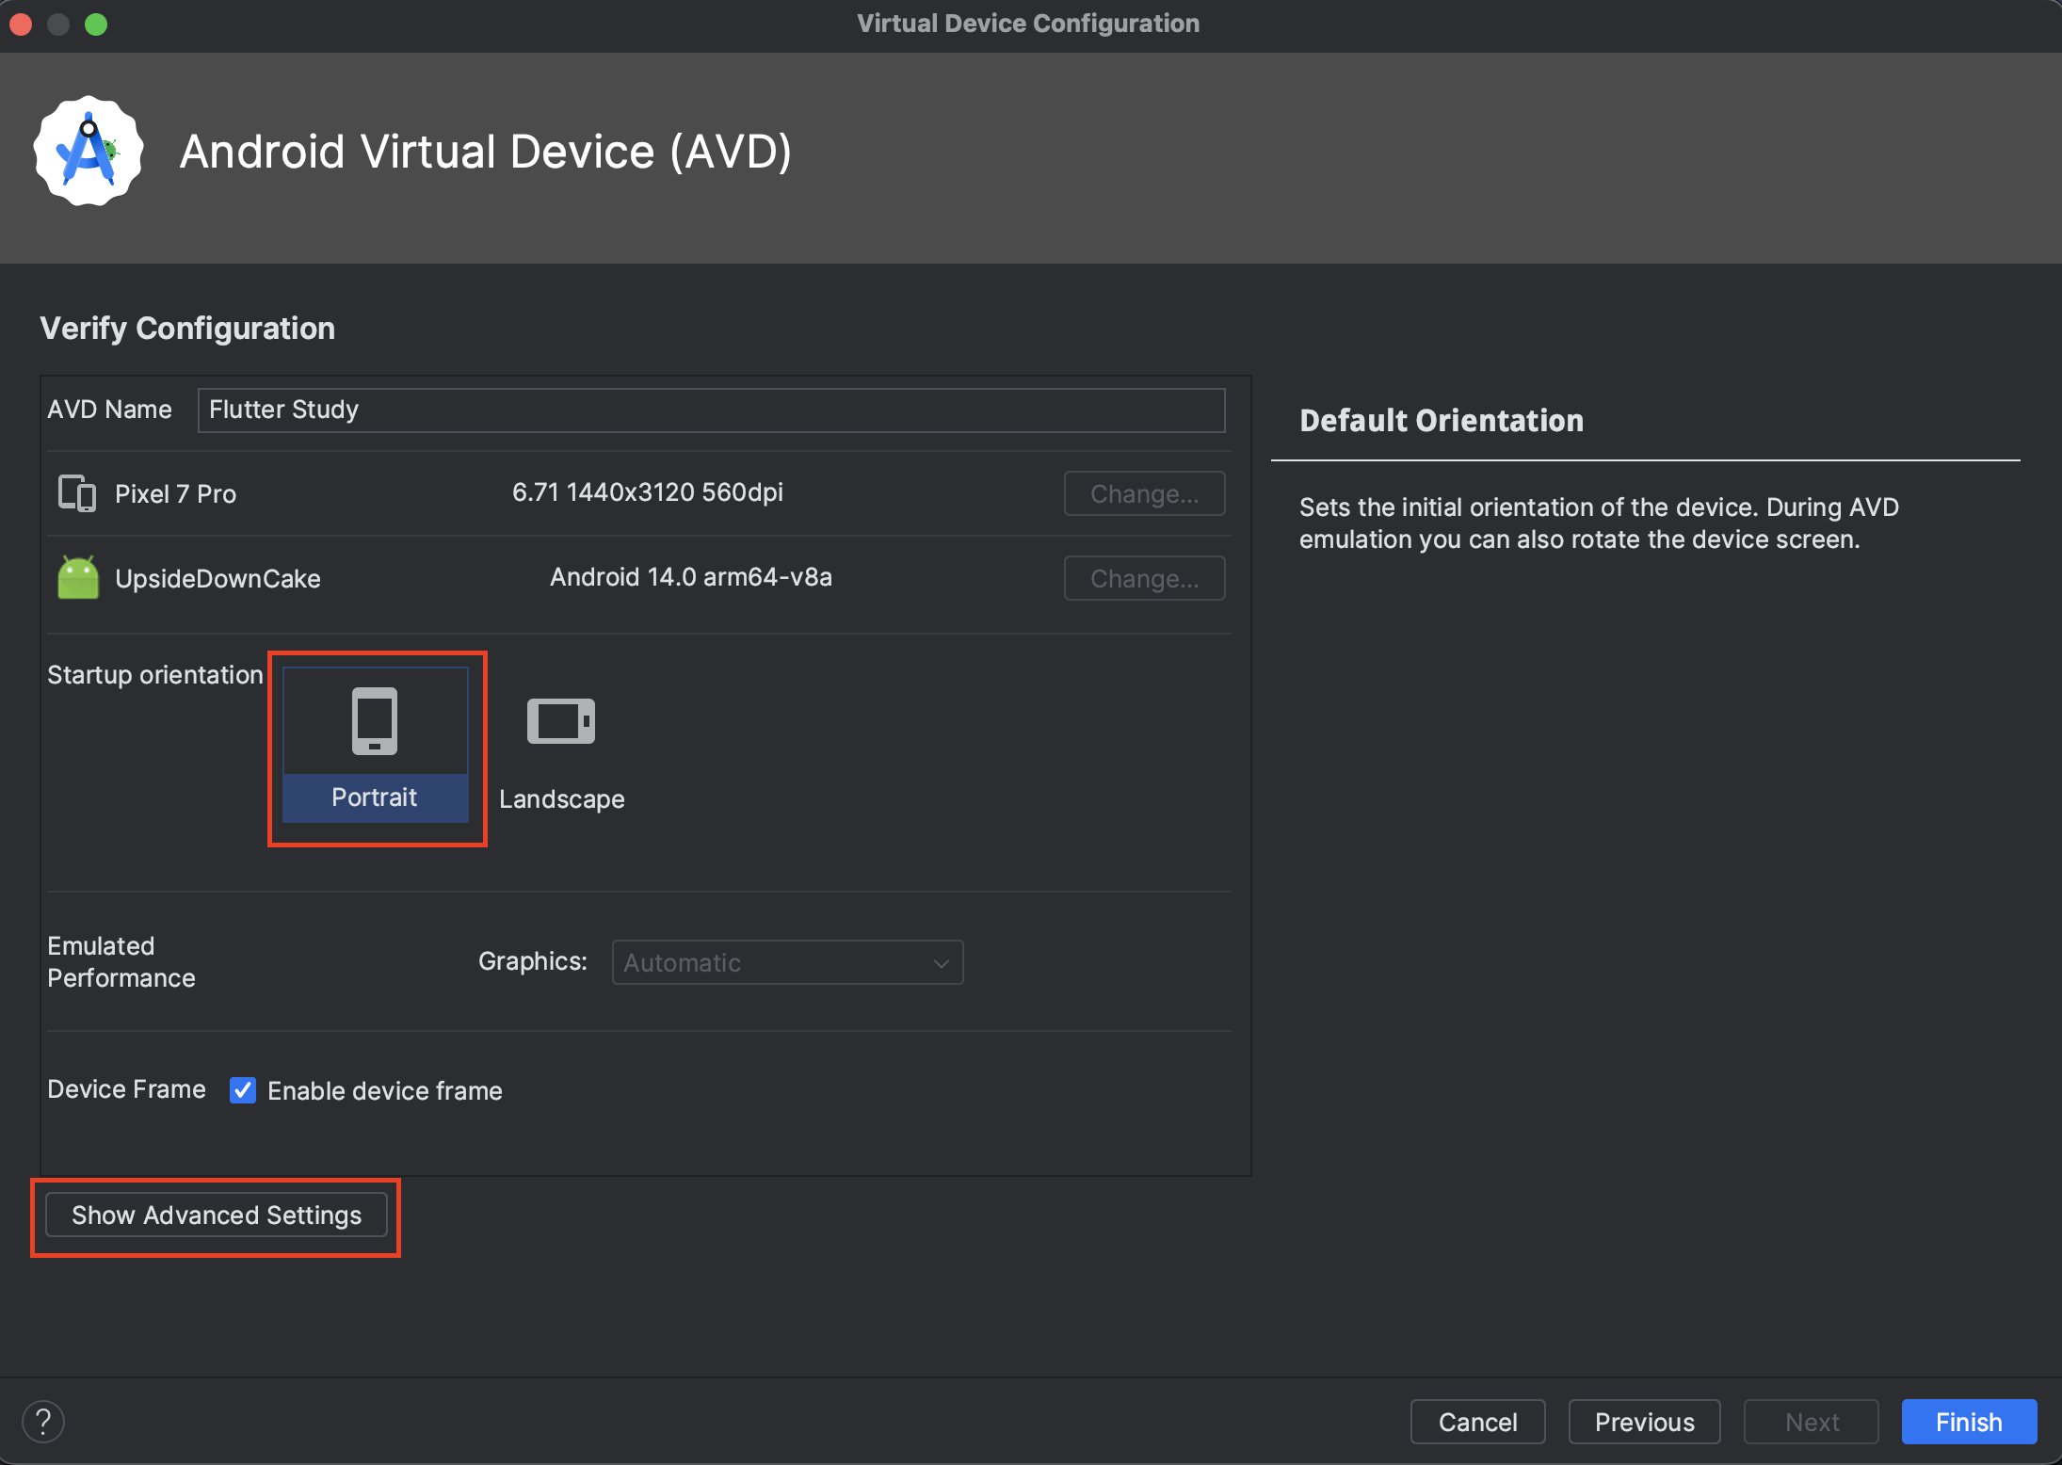The height and width of the screenshot is (1465, 2062).
Task: Select the Portrait orientation phone icon
Action: [x=375, y=721]
